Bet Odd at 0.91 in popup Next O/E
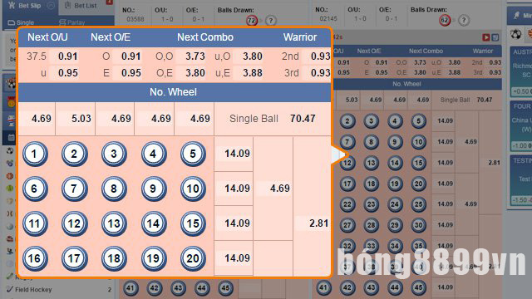The height and width of the screenshot is (299, 532). [131, 56]
